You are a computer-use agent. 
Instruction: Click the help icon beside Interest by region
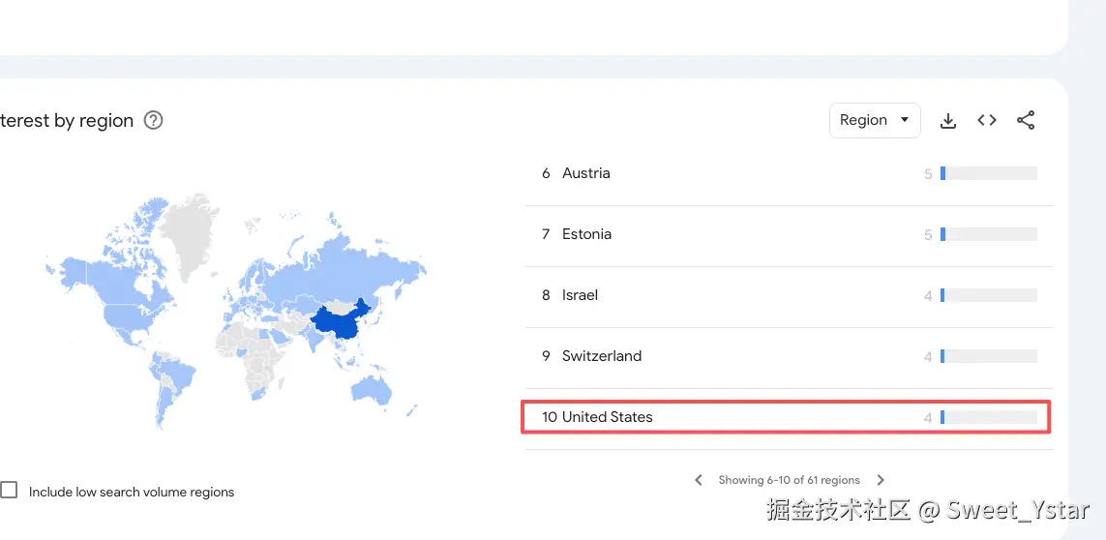click(x=153, y=121)
